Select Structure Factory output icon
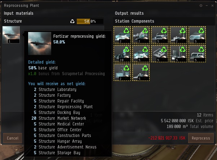Viewport: 217px width, 160px height. [141, 35]
